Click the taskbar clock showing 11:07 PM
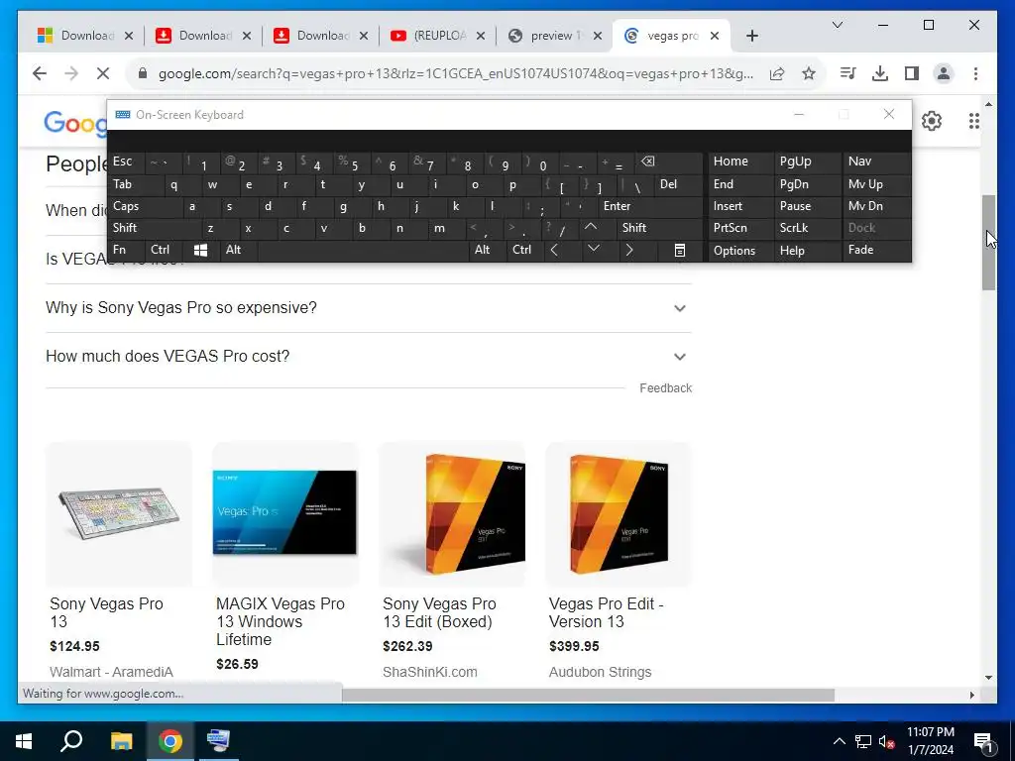 tap(930, 741)
